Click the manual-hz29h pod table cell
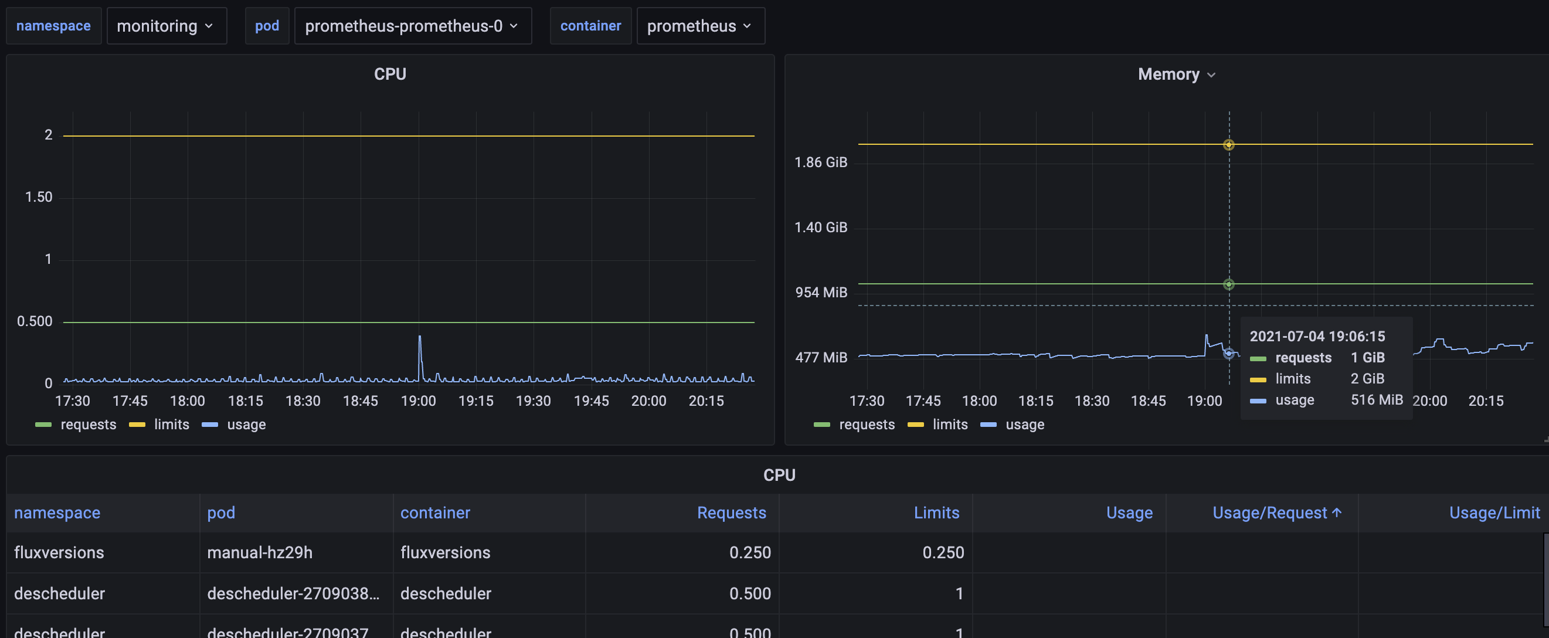 260,552
